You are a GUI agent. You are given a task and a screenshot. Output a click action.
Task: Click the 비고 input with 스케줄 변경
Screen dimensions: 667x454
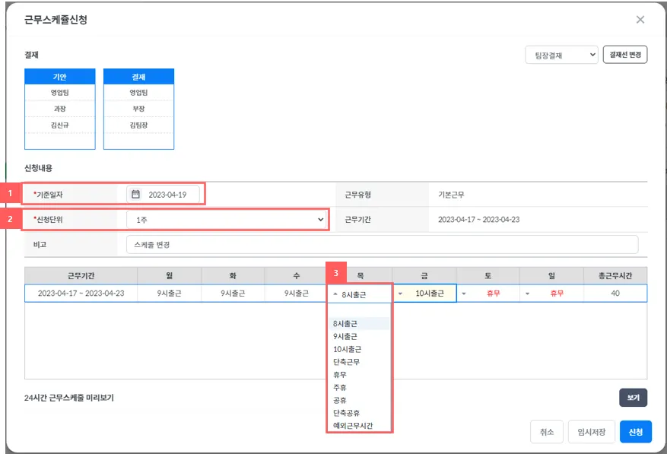coord(382,245)
